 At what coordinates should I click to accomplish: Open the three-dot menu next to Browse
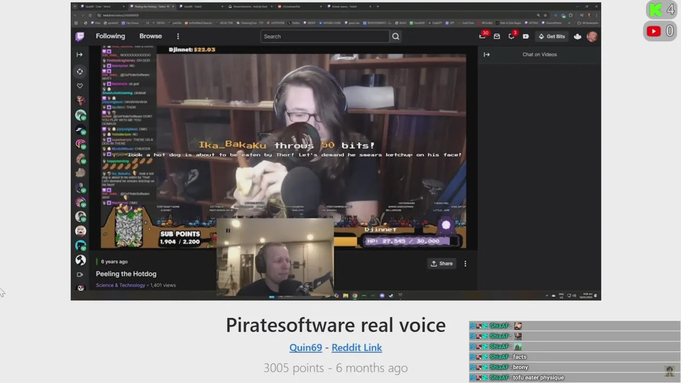click(178, 36)
